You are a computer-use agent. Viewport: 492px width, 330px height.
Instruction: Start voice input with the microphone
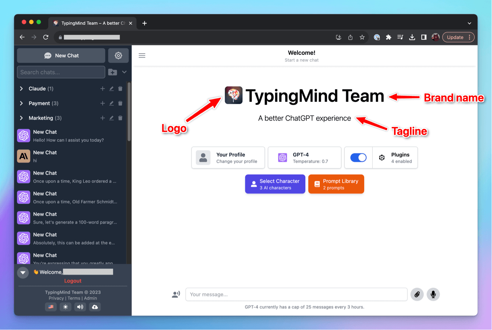click(433, 294)
